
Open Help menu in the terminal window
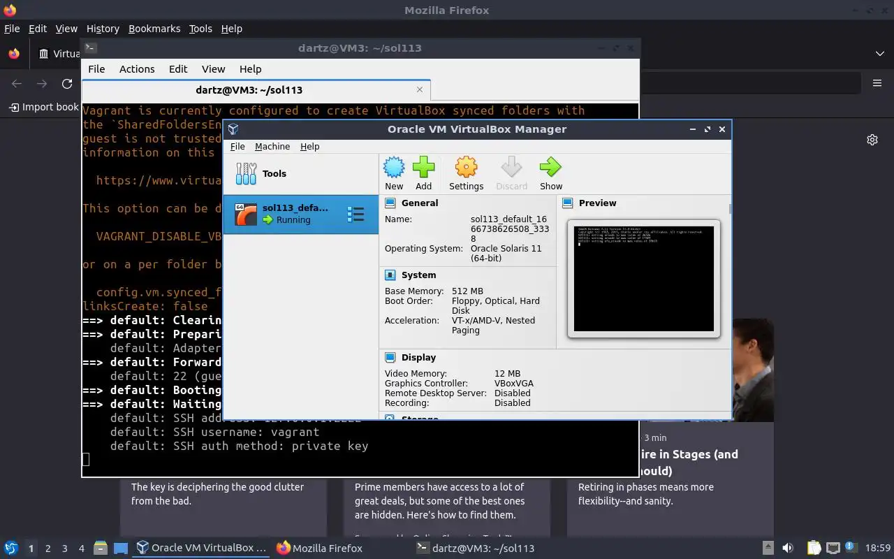click(x=250, y=69)
